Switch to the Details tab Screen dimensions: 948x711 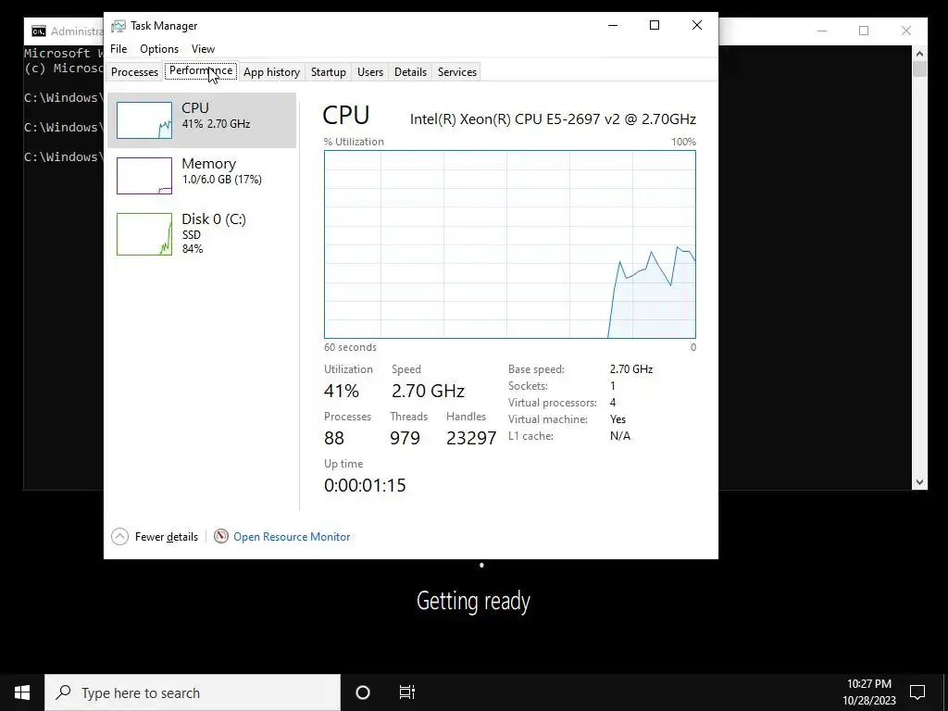coord(410,72)
